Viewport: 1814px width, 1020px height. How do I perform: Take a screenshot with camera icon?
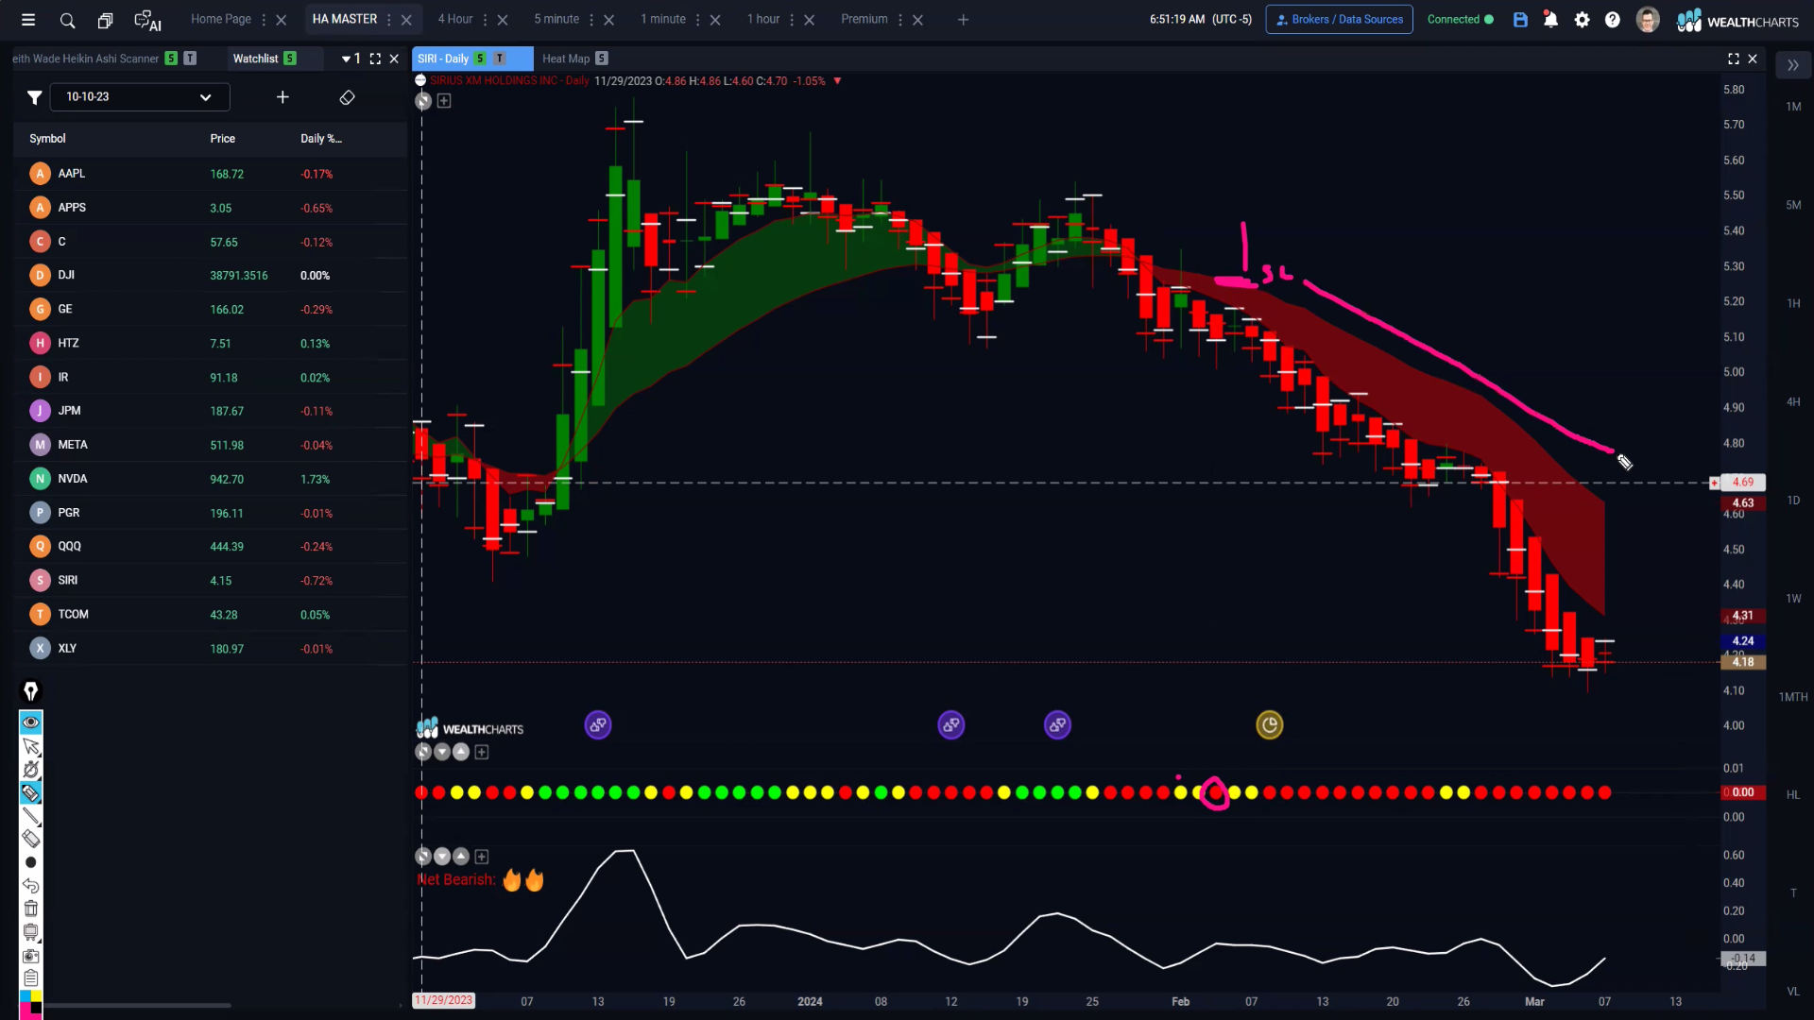[30, 956]
